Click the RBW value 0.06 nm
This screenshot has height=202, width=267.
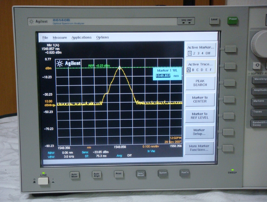[x=67, y=153]
